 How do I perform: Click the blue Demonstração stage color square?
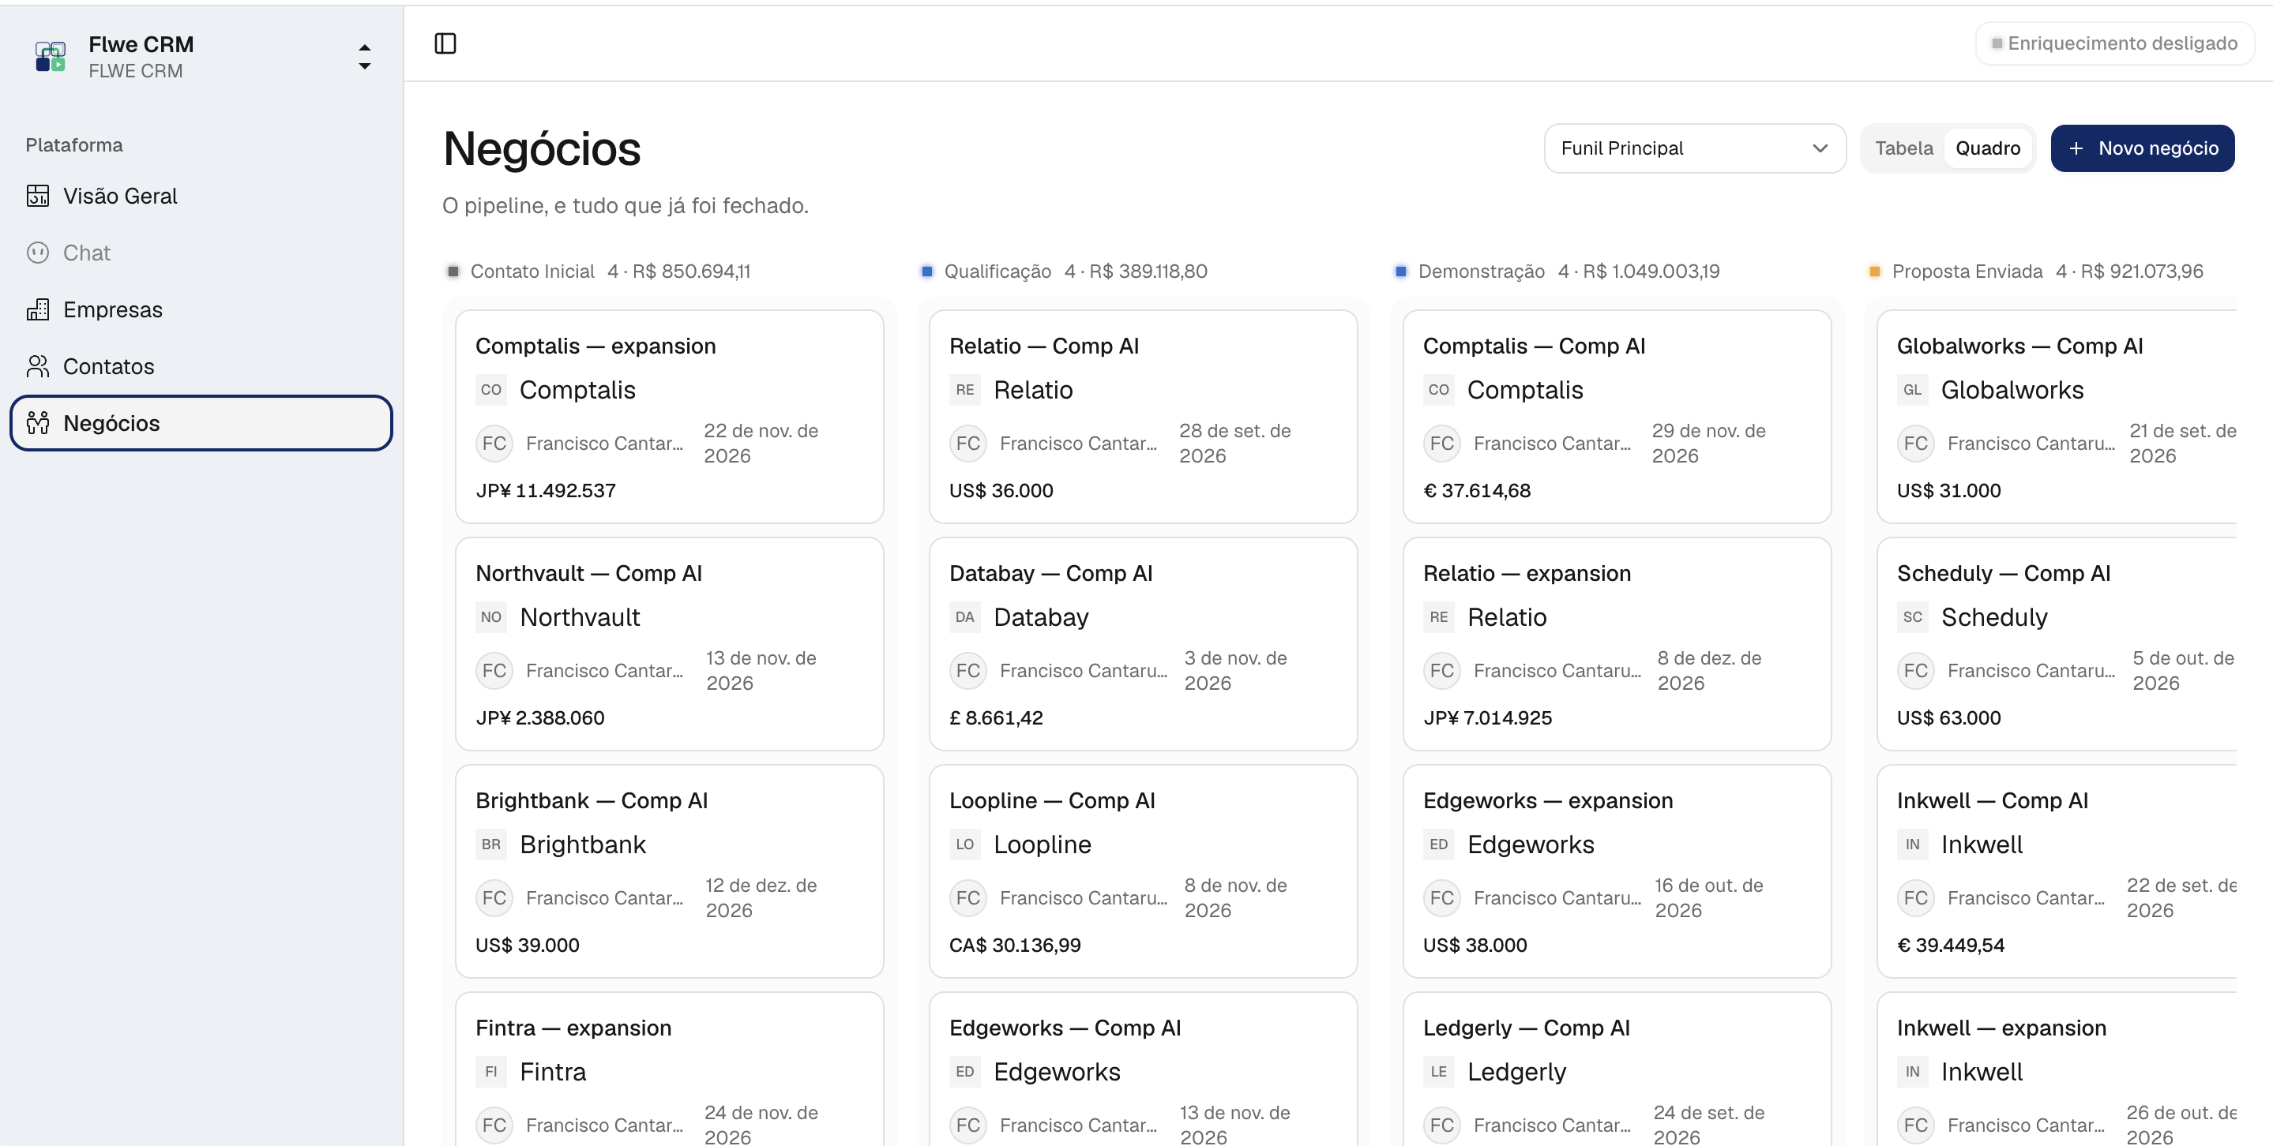[1400, 272]
